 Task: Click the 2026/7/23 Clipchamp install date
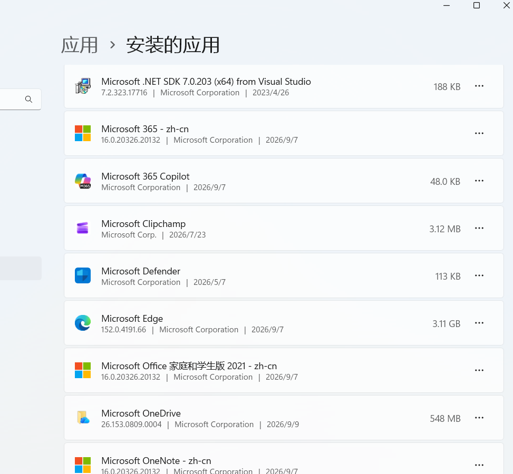click(188, 235)
